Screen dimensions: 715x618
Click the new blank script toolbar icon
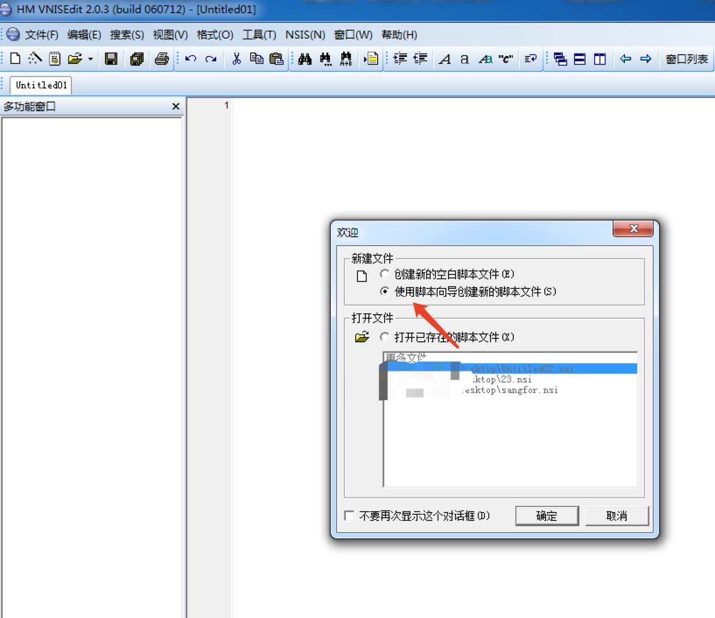coord(16,58)
